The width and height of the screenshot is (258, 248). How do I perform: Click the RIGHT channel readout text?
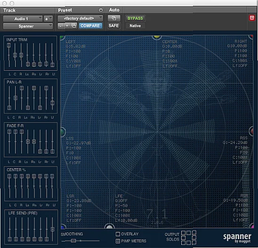click(237, 53)
